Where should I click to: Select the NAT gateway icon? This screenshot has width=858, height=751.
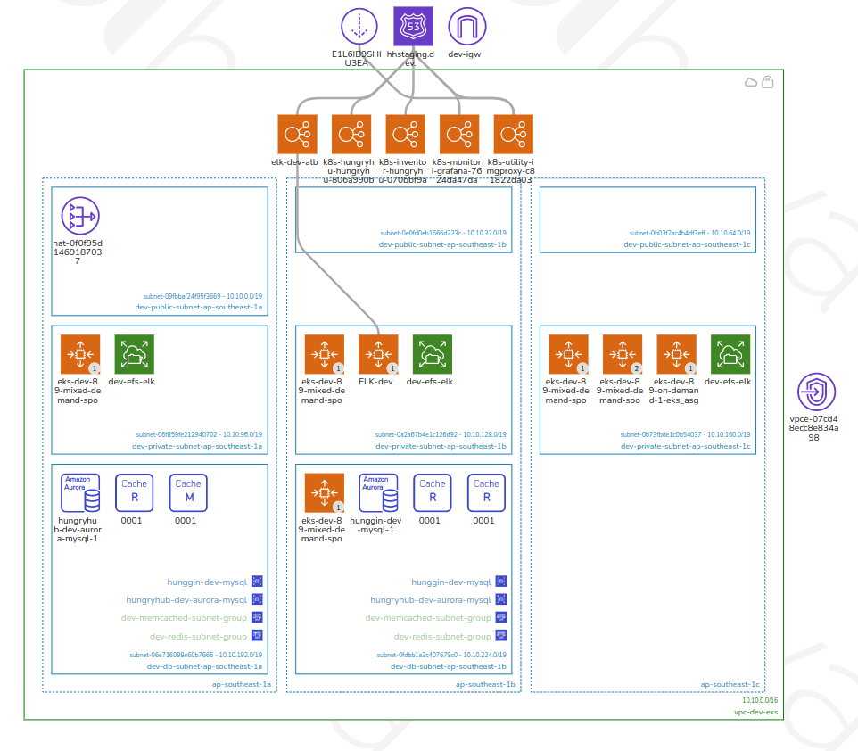coord(80,217)
